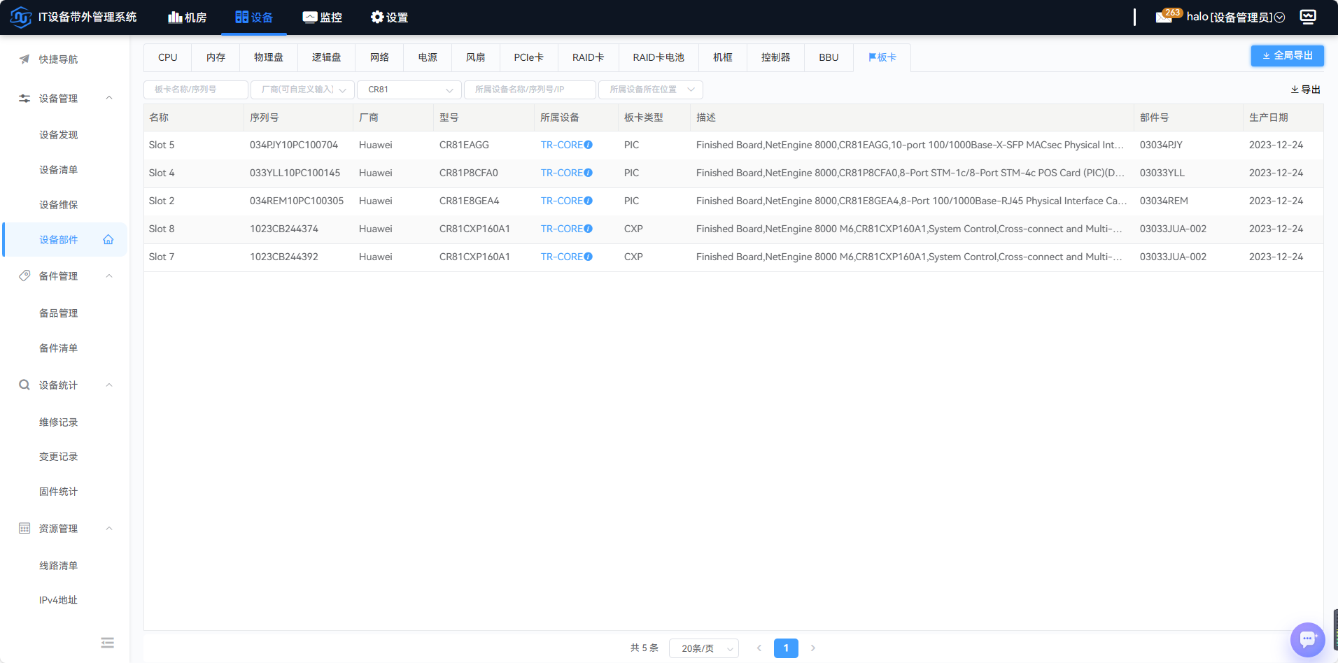The height and width of the screenshot is (663, 1338).
Task: Open the monitor screen icon at top right
Action: click(x=1308, y=17)
